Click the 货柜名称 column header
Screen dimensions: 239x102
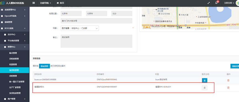38,74
